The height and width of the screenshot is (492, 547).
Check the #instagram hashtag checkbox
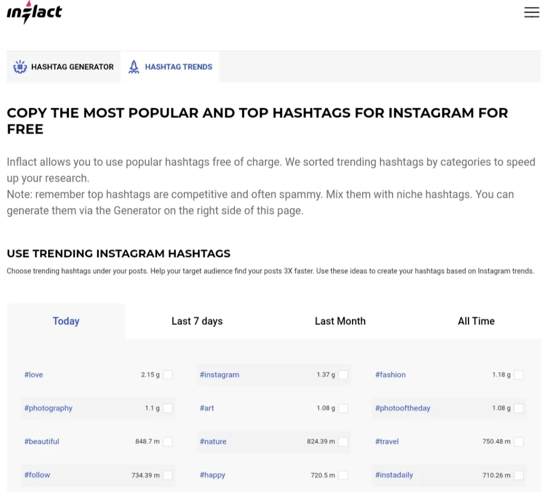point(343,375)
